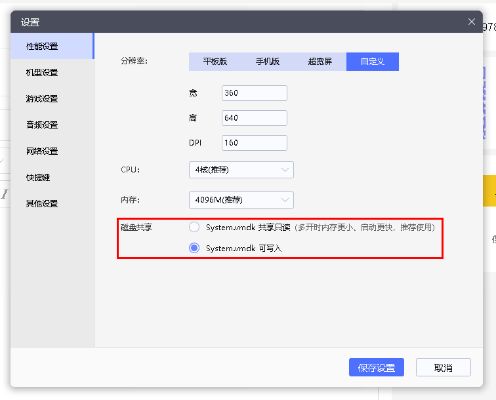Select System.vmdk 可写入 radio option
This screenshot has height=400, width=496.
[194, 249]
